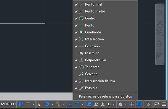Toggle the annotation monitor plus icon

click(x=132, y=104)
